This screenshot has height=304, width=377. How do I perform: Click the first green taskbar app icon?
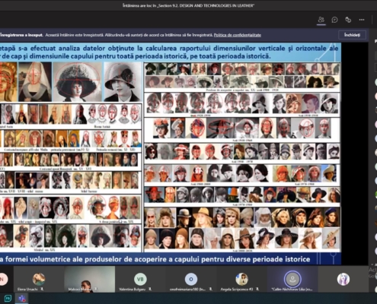(8, 298)
